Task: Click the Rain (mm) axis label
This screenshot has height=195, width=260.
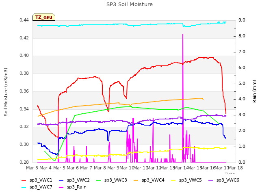Action: click(x=254, y=91)
